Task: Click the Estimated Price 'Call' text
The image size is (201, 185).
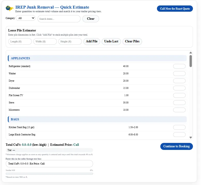Action: click(76, 145)
